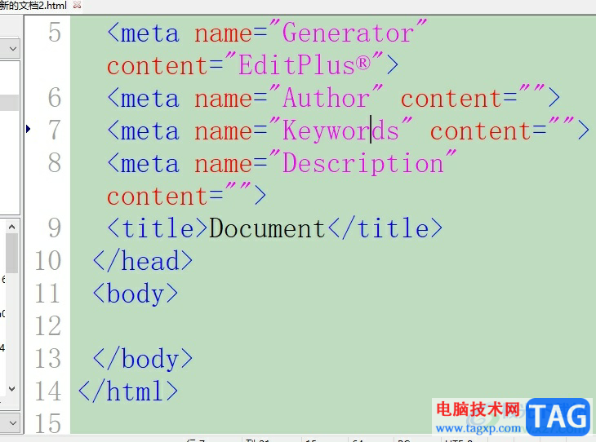Click the word Document inside title tag
Image resolution: width=596 pixels, height=442 pixels.
point(266,228)
